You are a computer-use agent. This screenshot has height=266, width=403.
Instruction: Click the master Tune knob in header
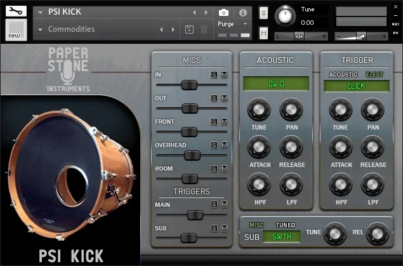click(x=285, y=17)
